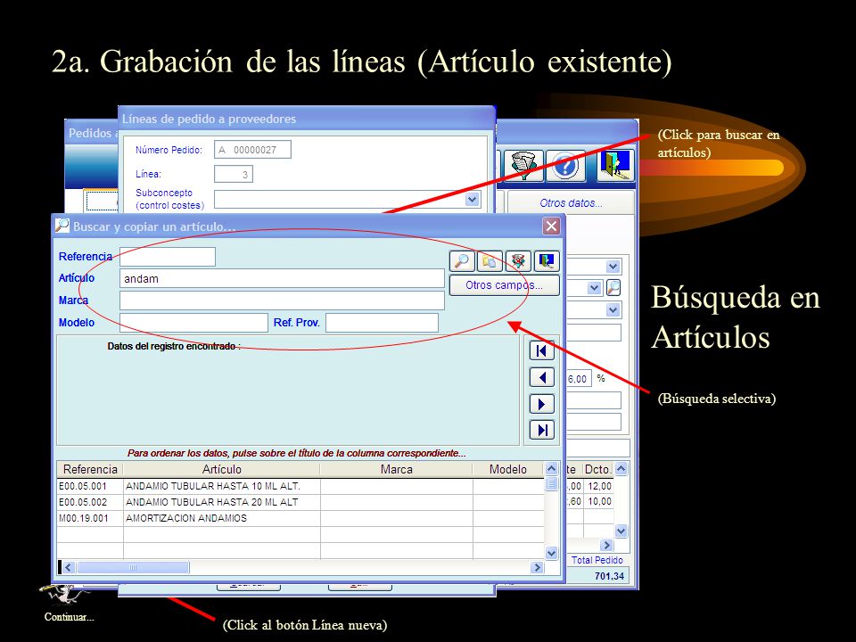
Task: Go to next record button
Action: pyautogui.click(x=541, y=404)
